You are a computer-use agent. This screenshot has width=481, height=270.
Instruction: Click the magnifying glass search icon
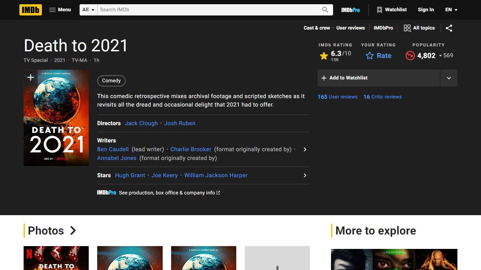pos(325,10)
